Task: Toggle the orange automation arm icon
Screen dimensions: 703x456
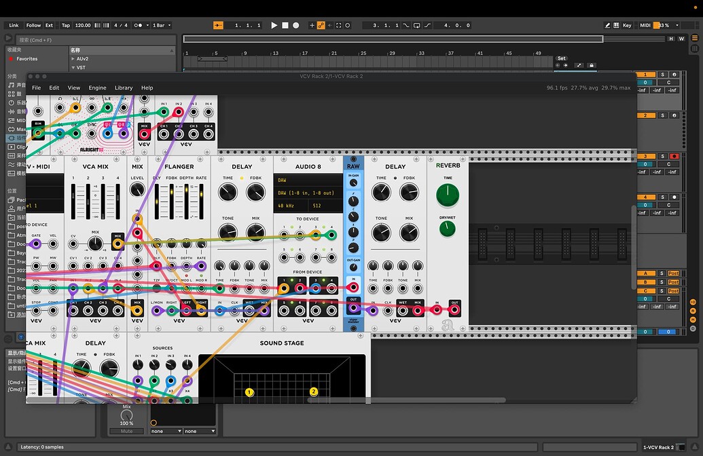Action: tap(321, 26)
